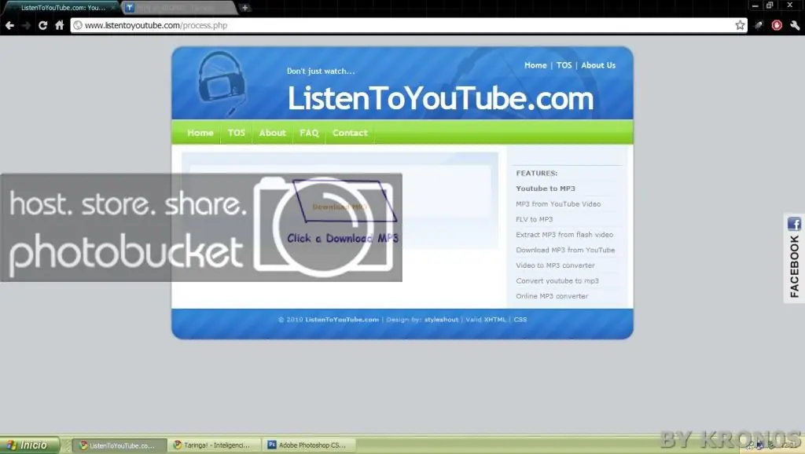Open the Contact page from the green navbar

(349, 133)
